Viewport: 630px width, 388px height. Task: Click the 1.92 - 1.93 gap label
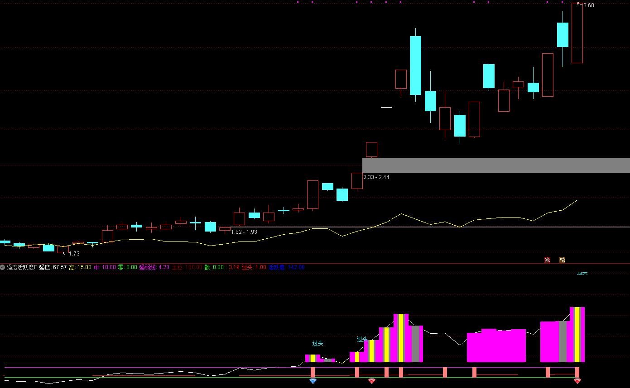tap(244, 232)
